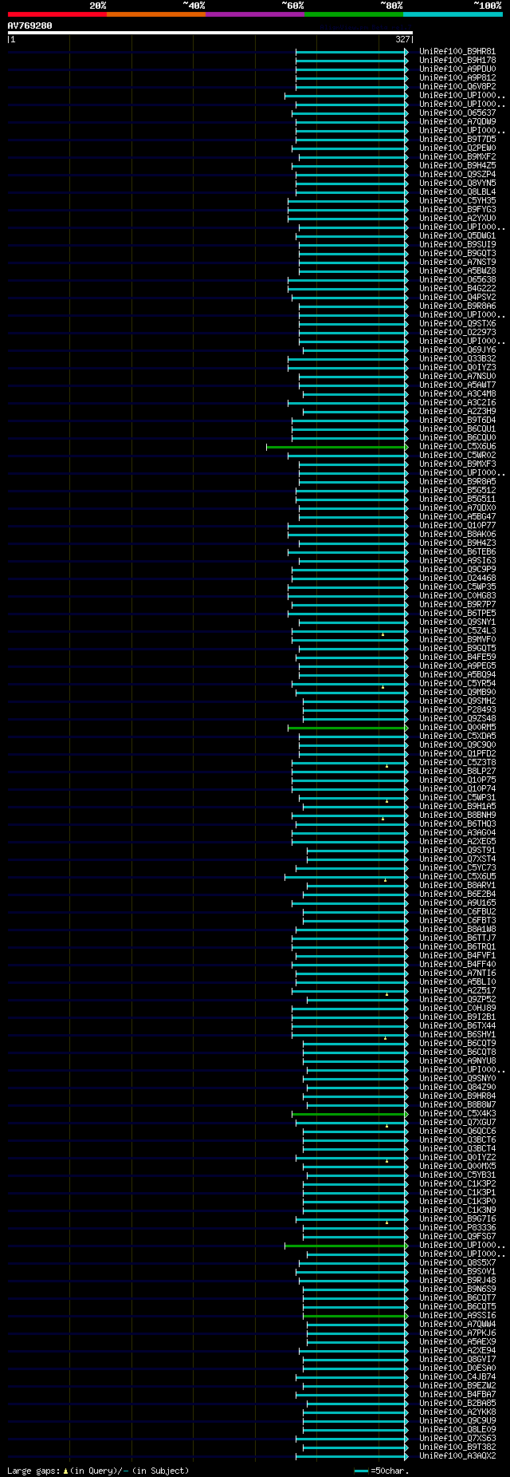Select the UniRef100_C5YH35 label
510x1477 pixels.
pyautogui.click(x=457, y=201)
